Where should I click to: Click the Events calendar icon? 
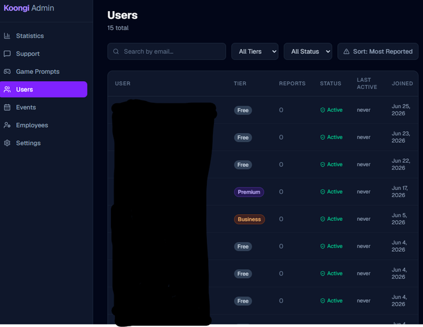pos(7,107)
